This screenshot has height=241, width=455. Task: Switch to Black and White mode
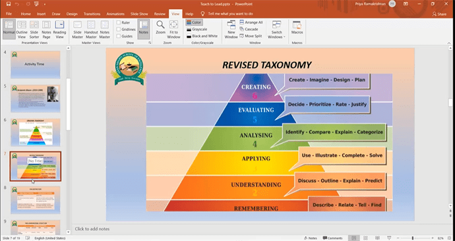point(202,36)
